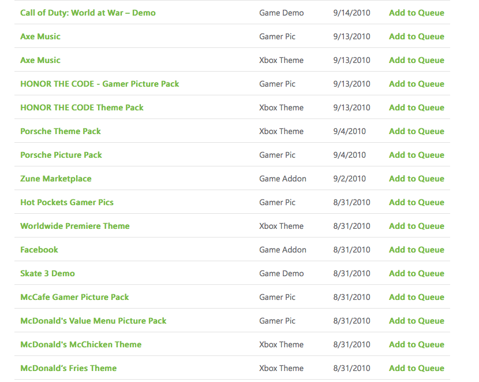Viewport: 479px width, 382px height.
Task: Select Xbox Theme type in McDonald's Fries row
Action: 282,368
